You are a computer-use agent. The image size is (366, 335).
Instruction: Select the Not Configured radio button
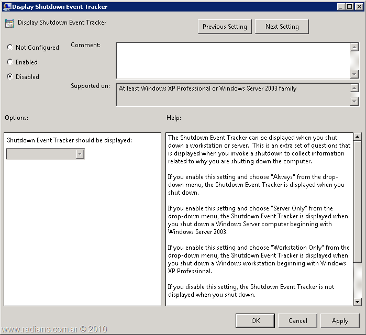coord(10,48)
